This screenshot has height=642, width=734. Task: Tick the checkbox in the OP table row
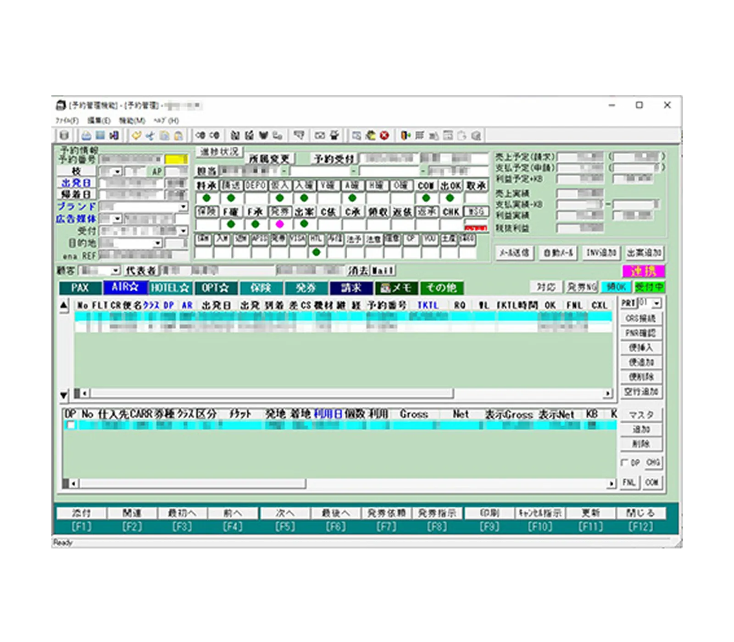pos(71,425)
